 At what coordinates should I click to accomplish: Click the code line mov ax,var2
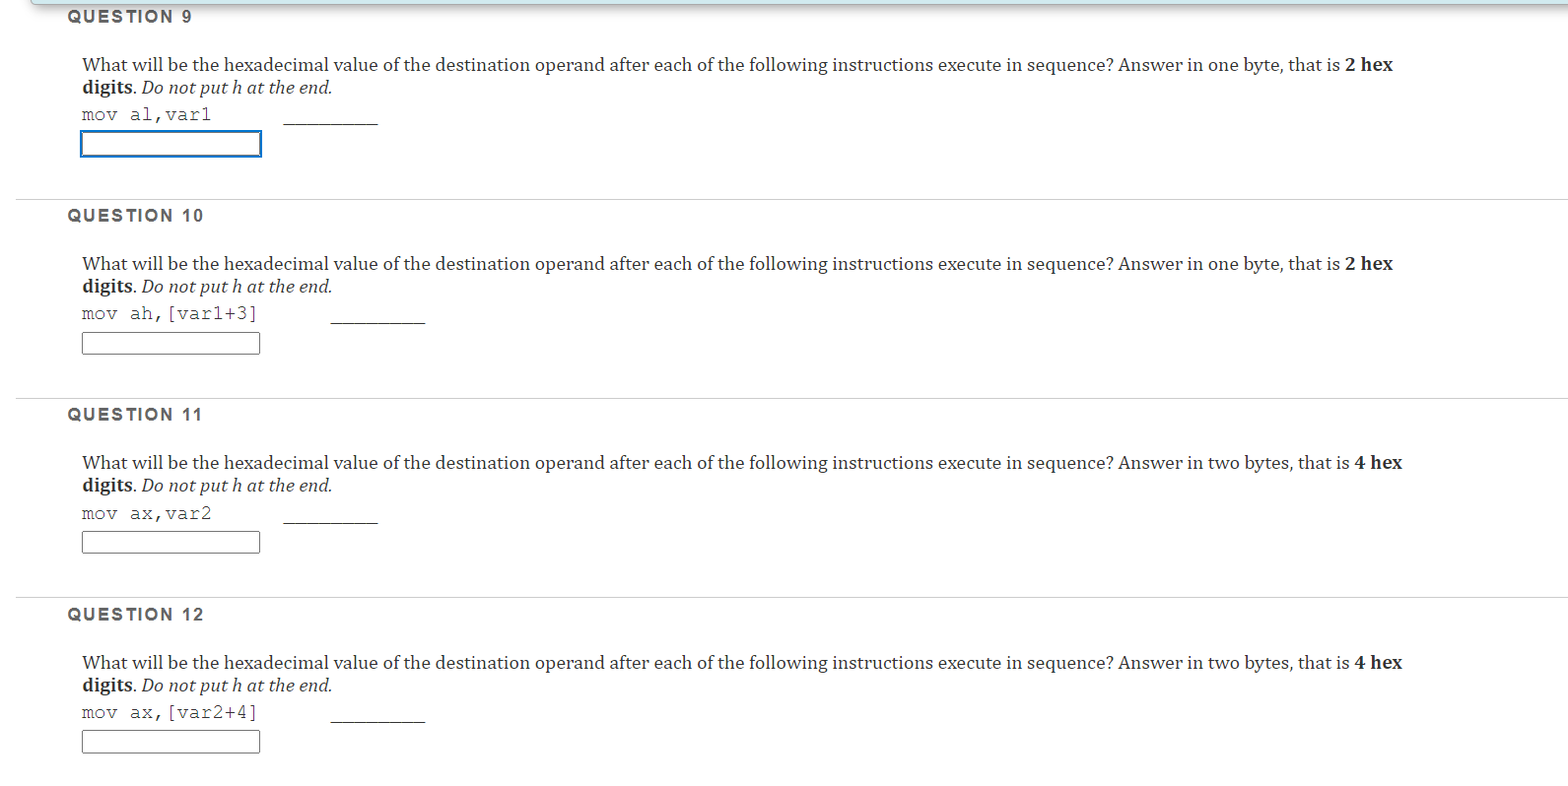coord(147,514)
